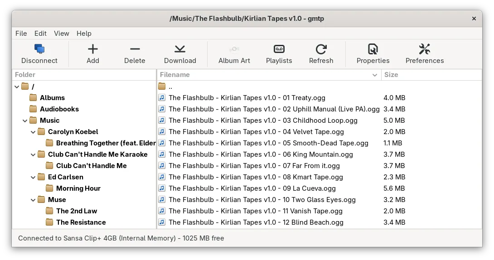Select the Albums folder in tree
The height and width of the screenshot is (260, 494).
(52, 97)
